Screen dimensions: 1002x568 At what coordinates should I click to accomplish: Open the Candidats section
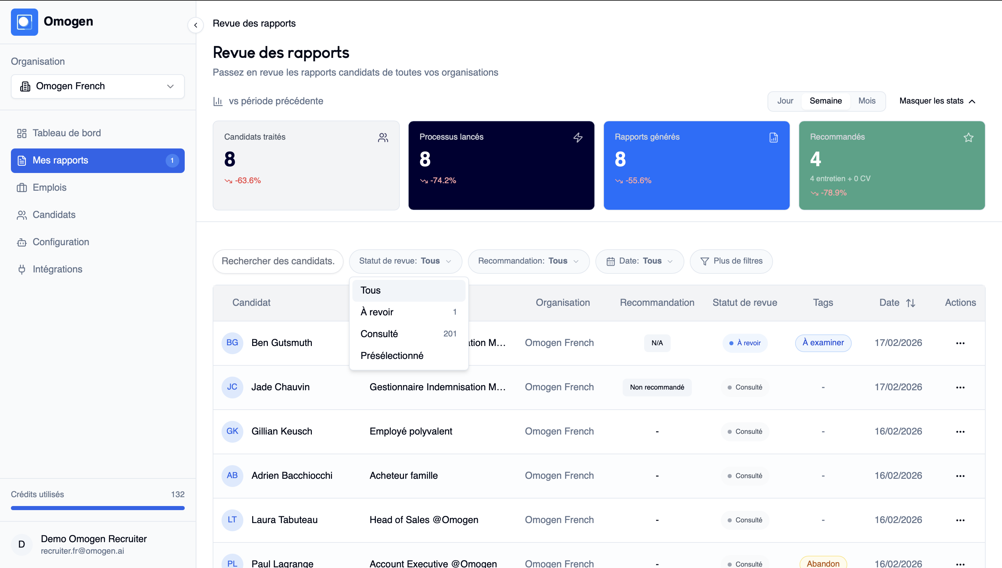point(54,215)
